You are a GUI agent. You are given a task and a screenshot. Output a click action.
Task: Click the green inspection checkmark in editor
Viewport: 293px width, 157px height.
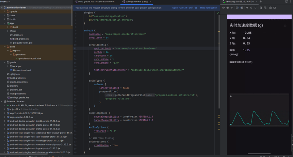[x=218, y=13]
